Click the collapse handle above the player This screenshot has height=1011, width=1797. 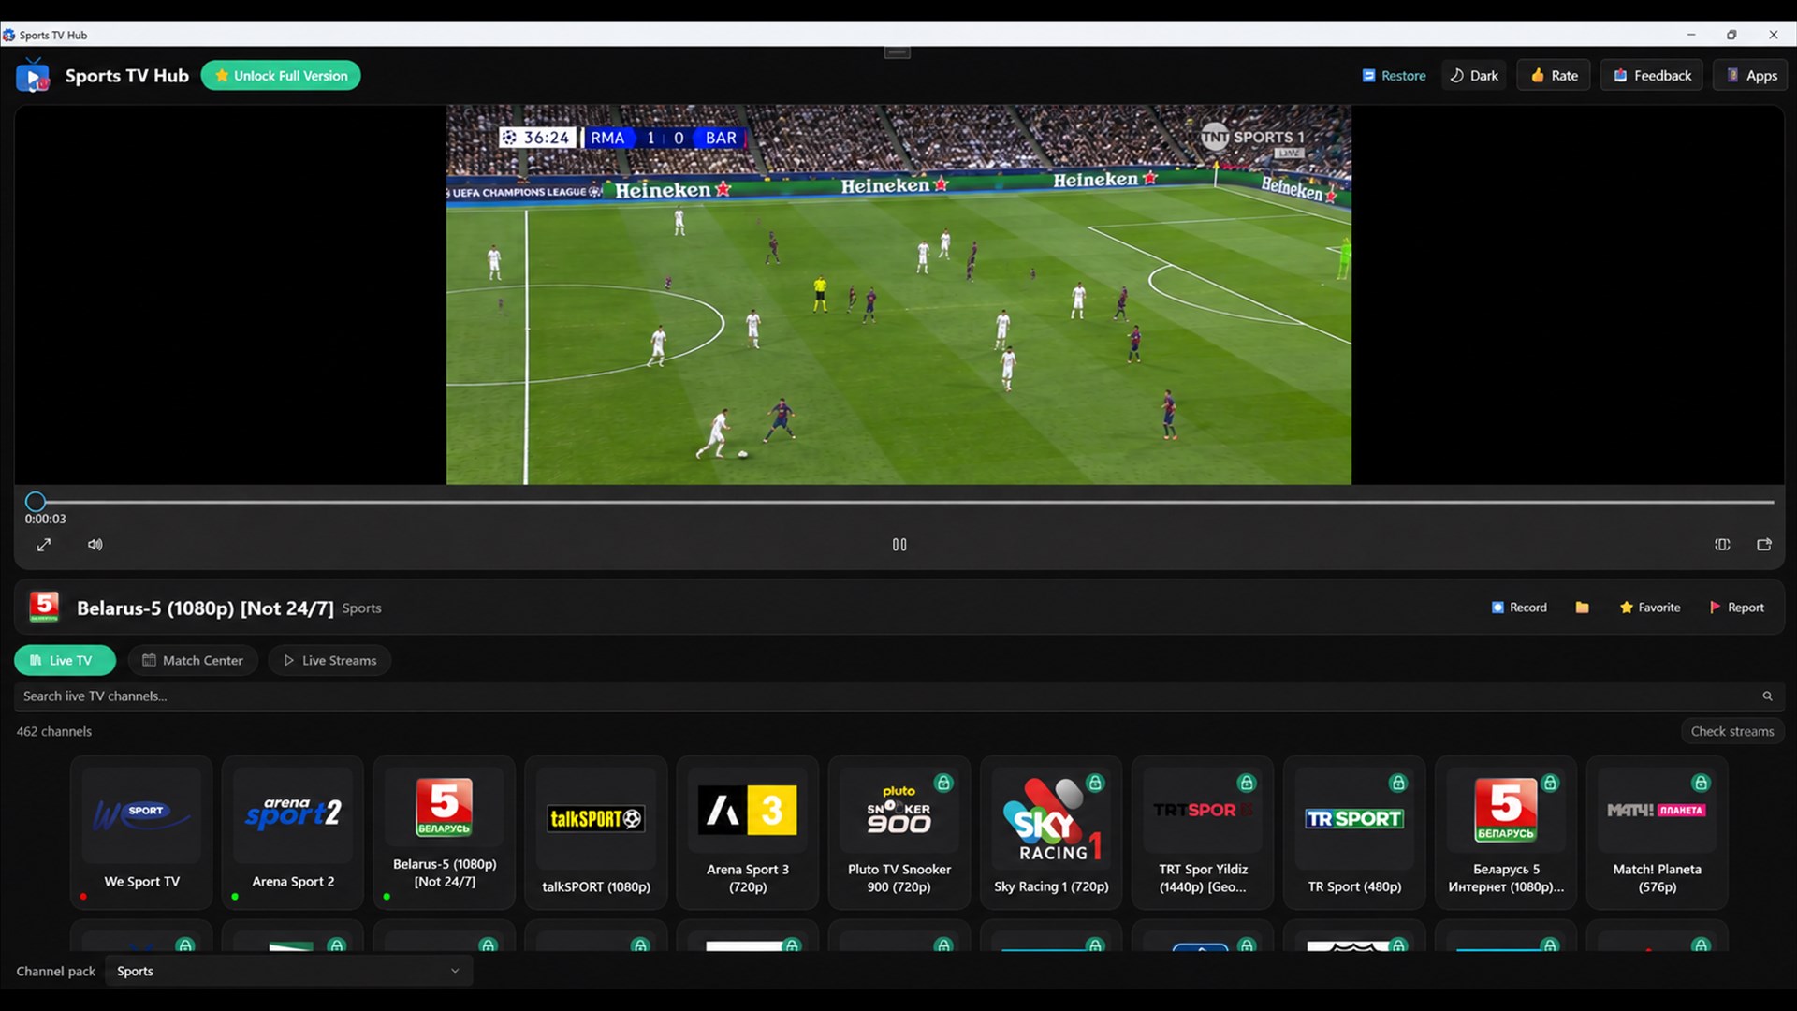click(898, 52)
